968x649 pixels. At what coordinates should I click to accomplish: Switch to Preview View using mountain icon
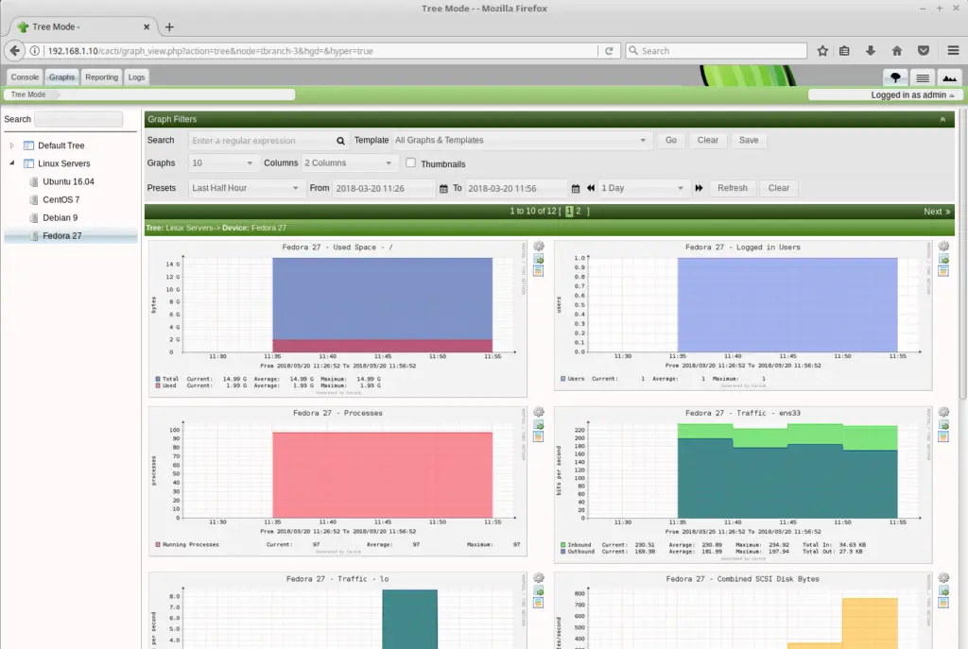click(949, 77)
